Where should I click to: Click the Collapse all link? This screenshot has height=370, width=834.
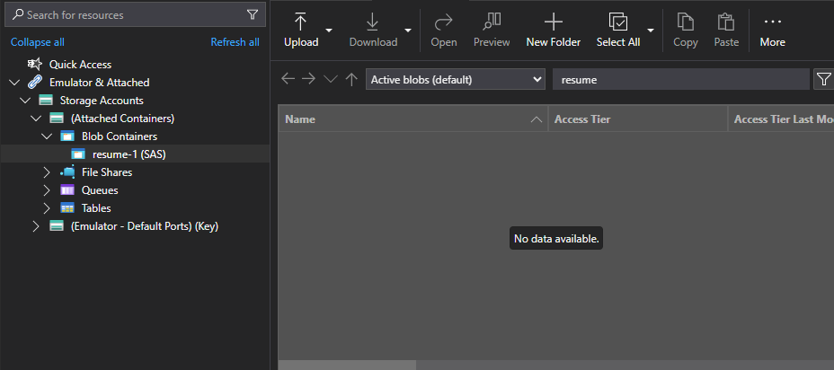pyautogui.click(x=38, y=42)
